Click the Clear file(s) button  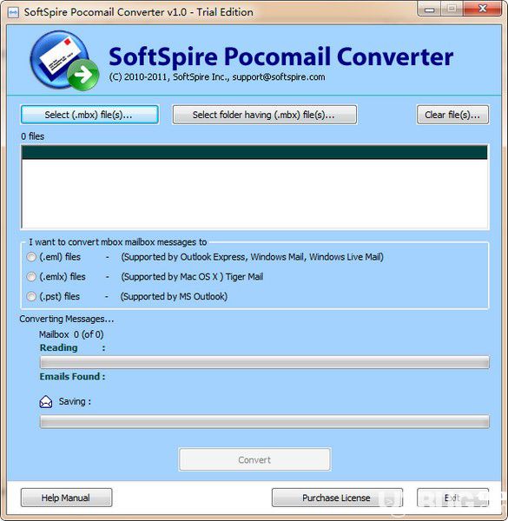452,115
